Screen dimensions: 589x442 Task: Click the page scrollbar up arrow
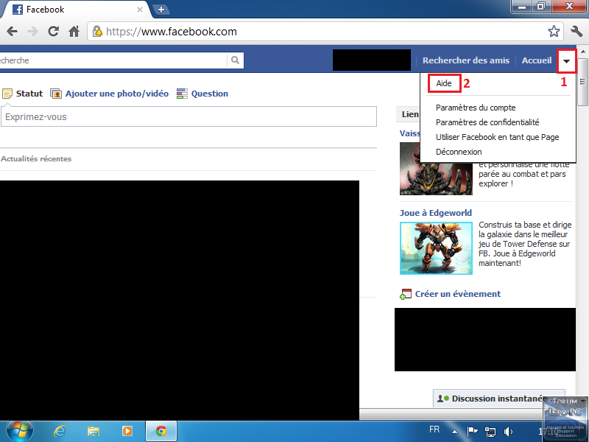582,51
